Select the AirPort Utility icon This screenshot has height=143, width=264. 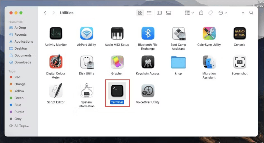click(x=87, y=33)
